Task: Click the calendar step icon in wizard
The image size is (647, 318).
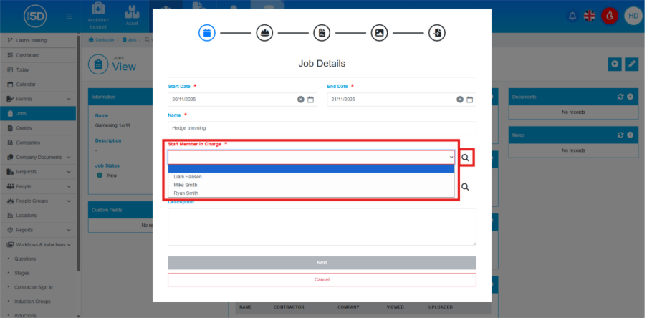Action: pos(206,33)
